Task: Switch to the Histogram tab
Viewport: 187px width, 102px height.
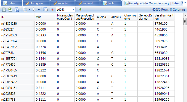Action: 36,3
